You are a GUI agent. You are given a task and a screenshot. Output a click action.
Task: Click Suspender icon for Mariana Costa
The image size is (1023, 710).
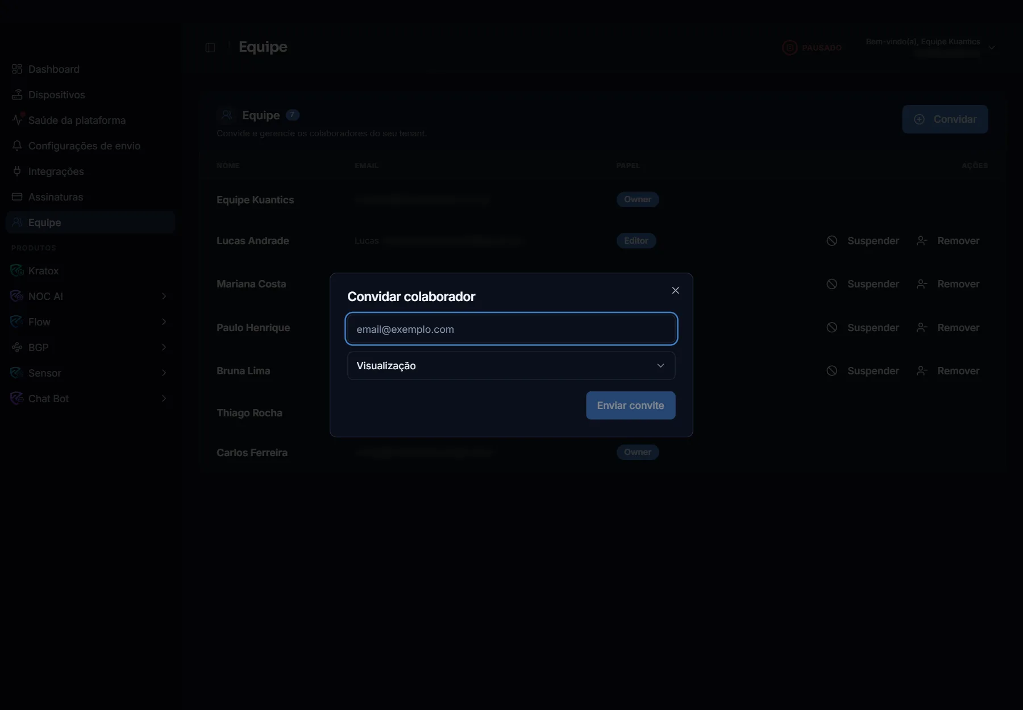832,284
